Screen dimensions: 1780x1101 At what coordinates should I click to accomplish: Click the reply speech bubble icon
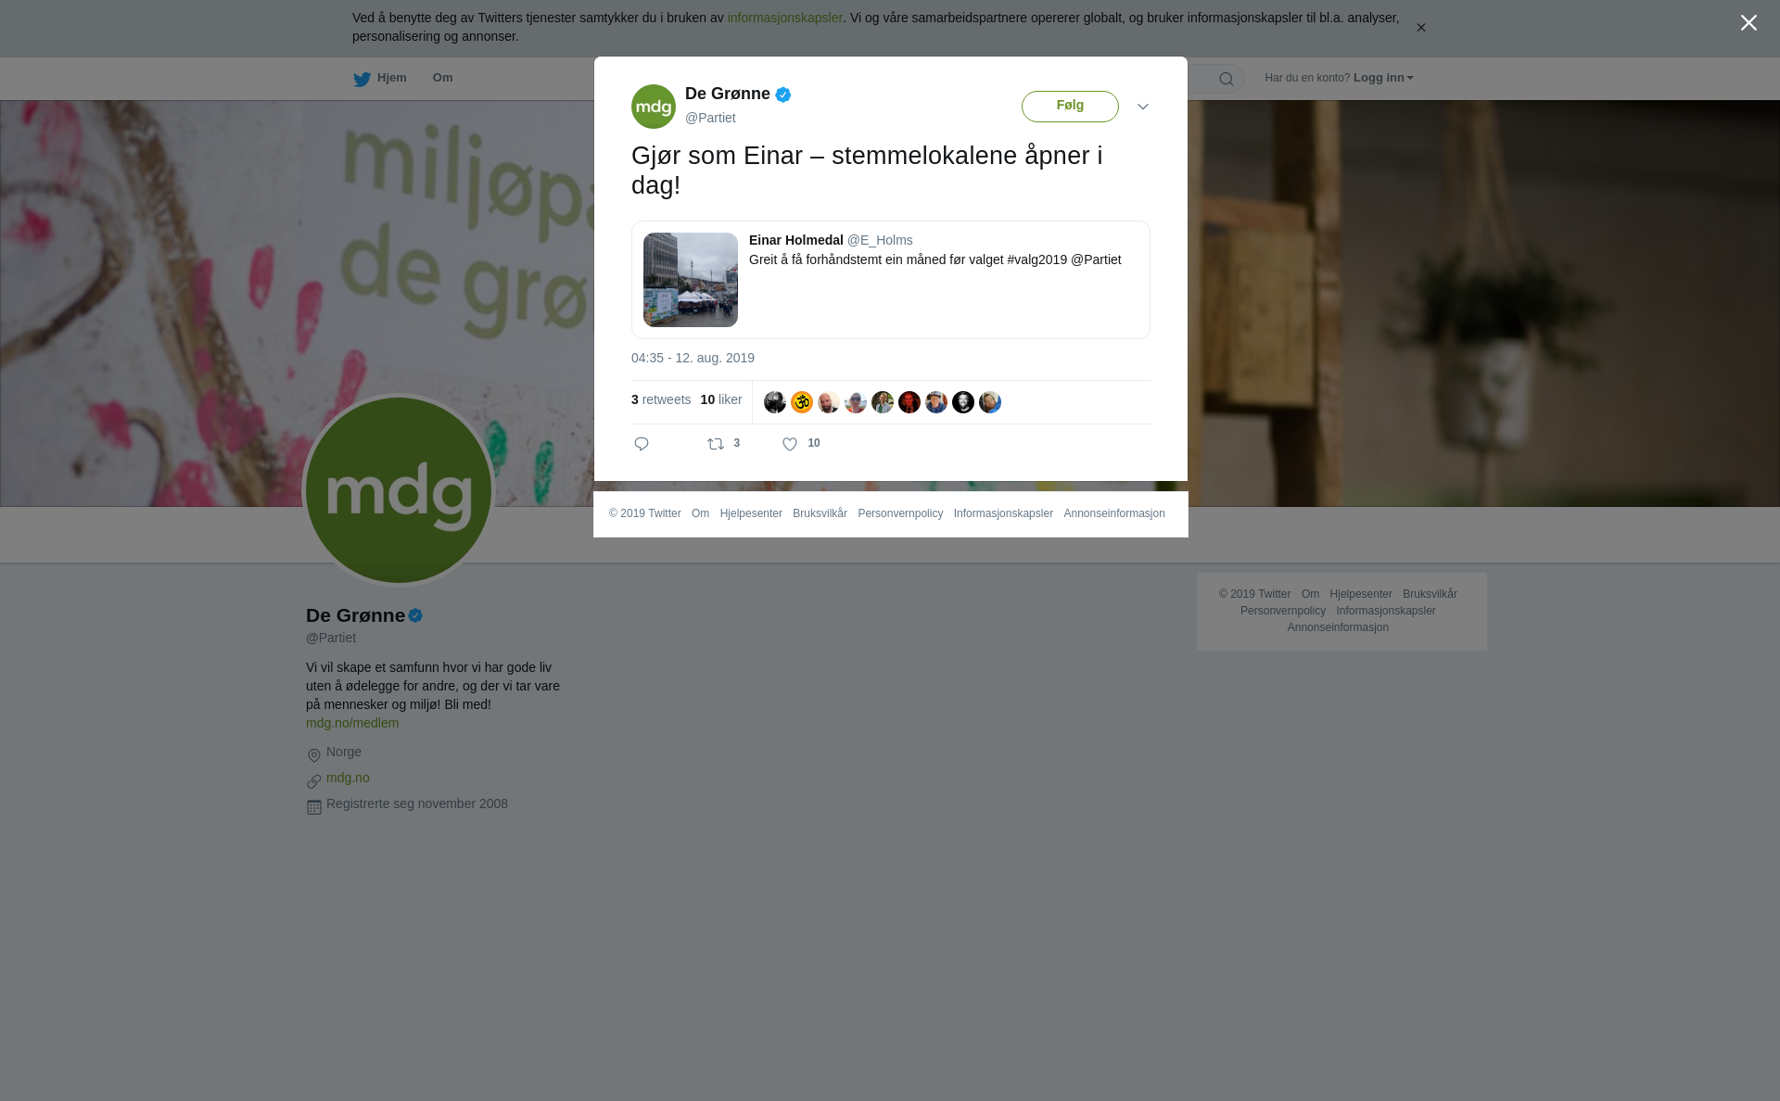click(x=642, y=444)
